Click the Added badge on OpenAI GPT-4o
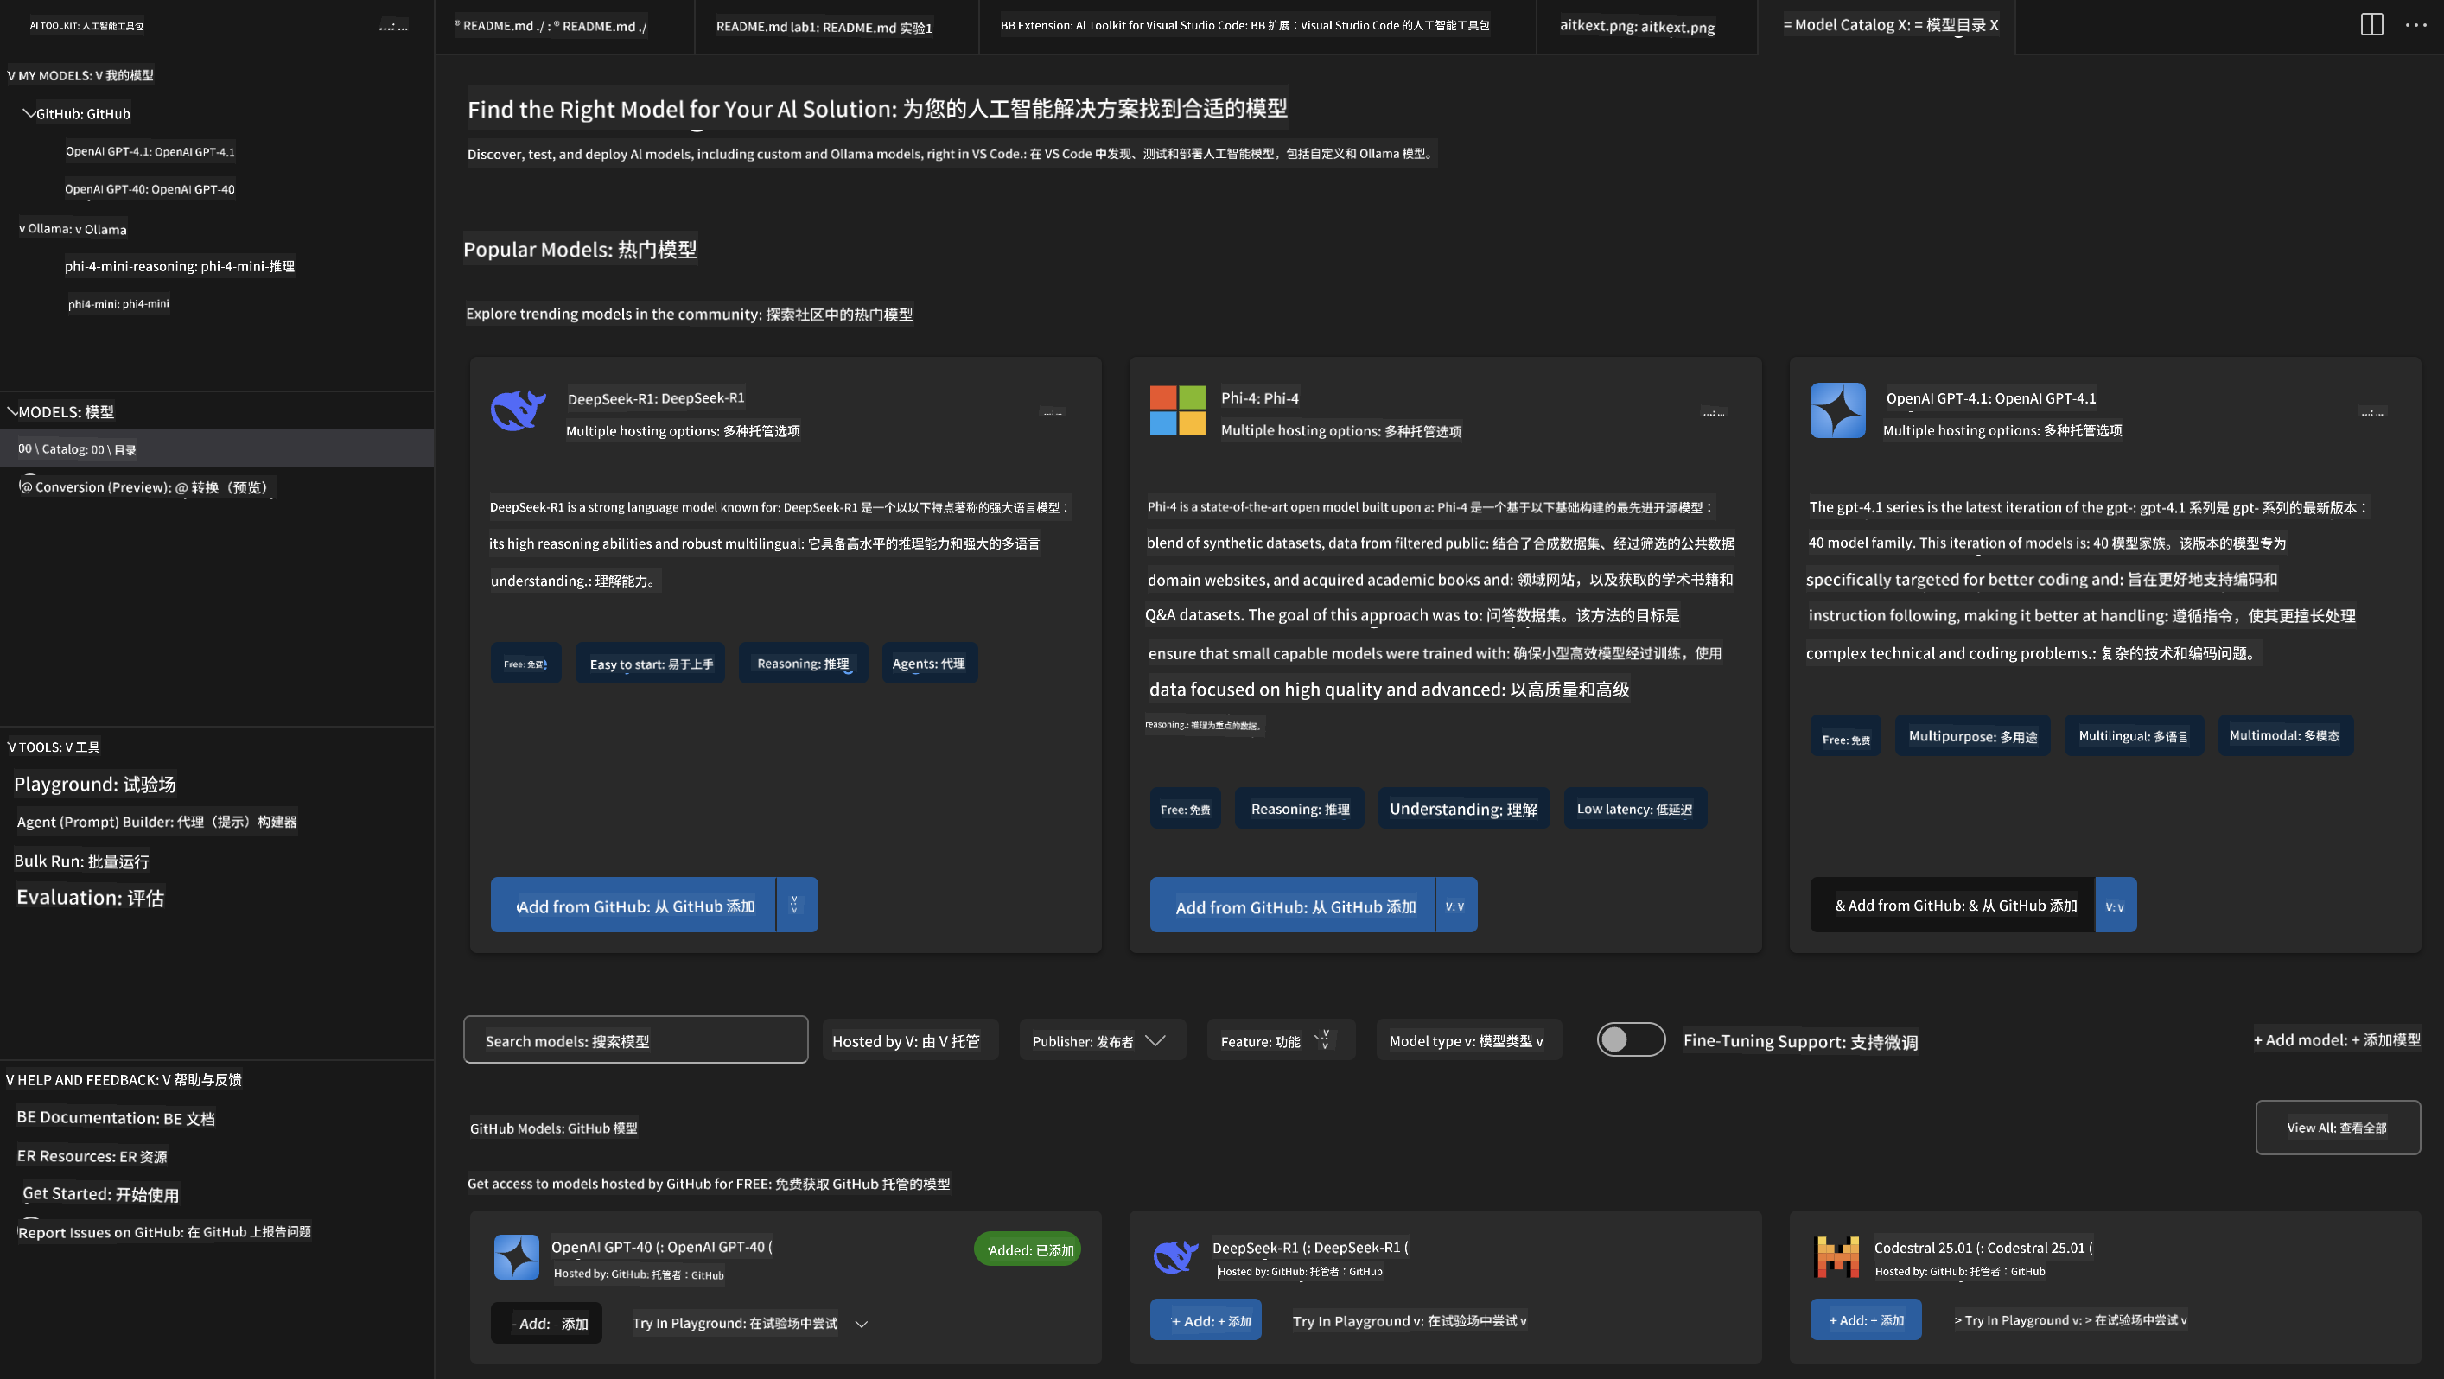The image size is (2444, 1379). click(1028, 1250)
